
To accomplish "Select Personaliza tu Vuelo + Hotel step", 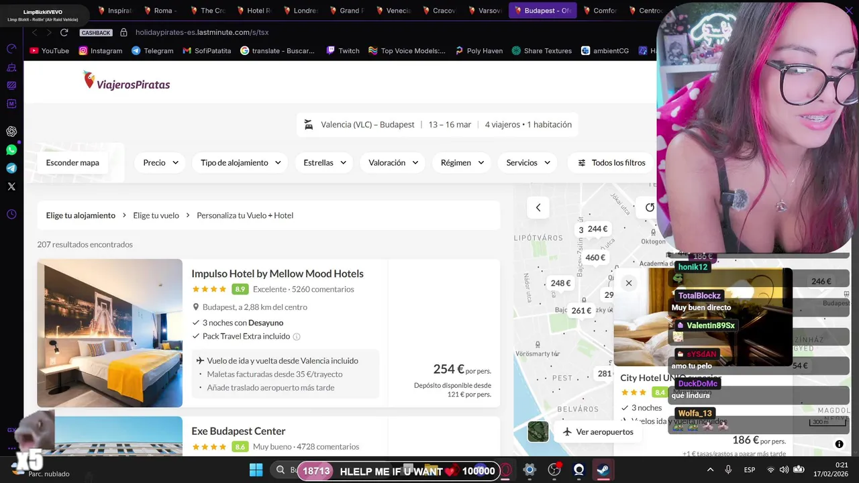I will [245, 215].
